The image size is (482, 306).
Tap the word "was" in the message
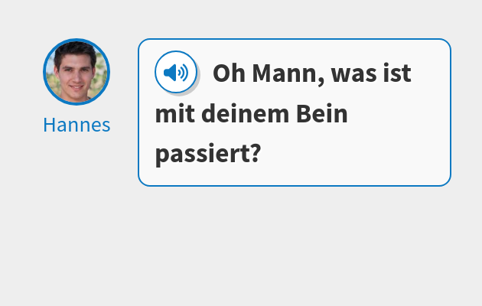pos(353,76)
